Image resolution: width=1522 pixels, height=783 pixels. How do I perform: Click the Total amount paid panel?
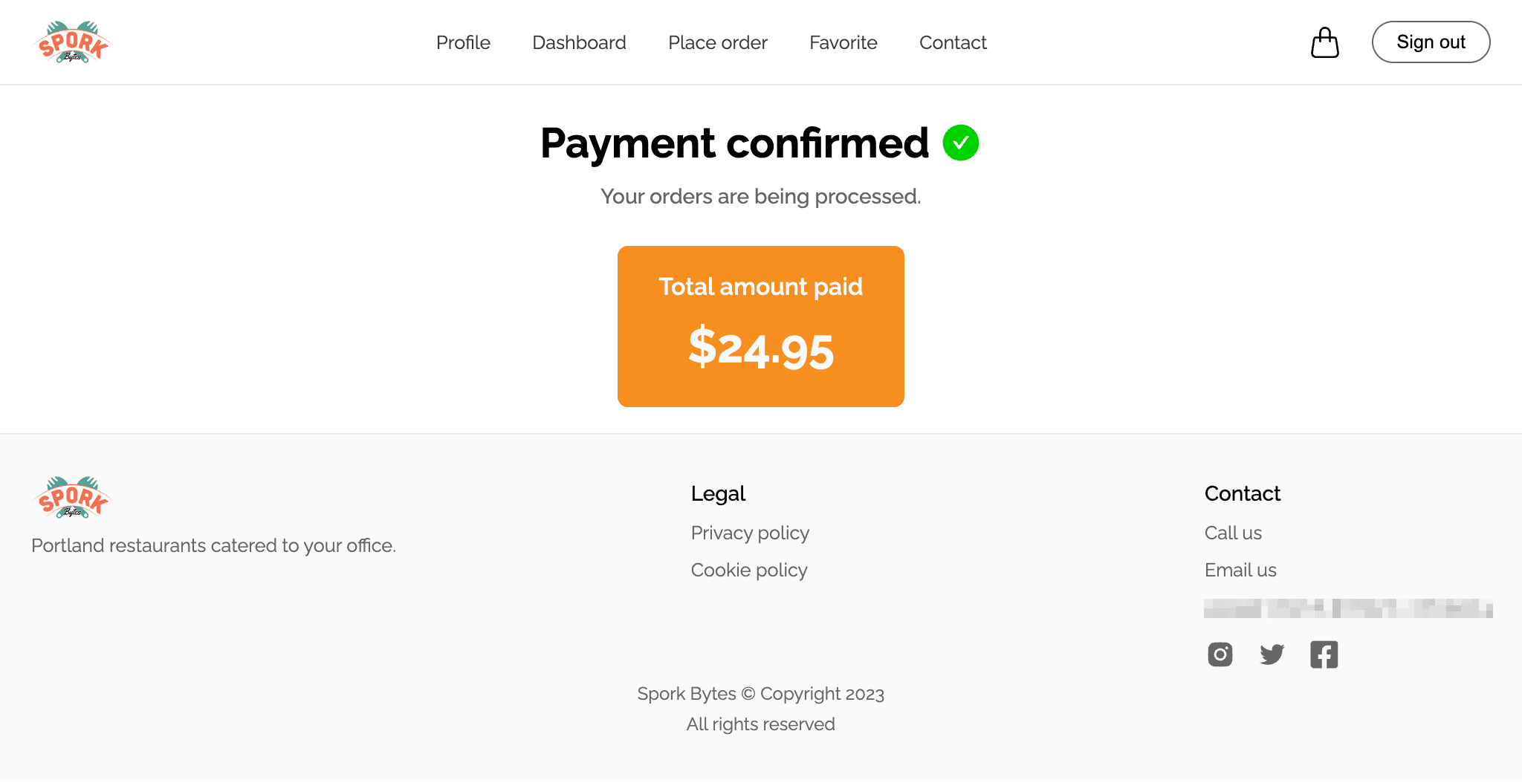point(760,326)
